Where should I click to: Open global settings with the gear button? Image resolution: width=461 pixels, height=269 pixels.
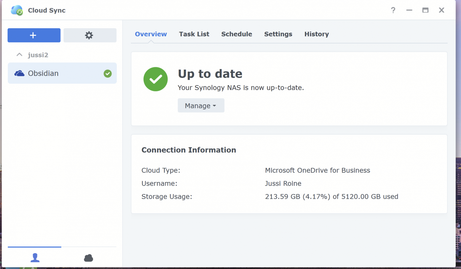coord(90,35)
